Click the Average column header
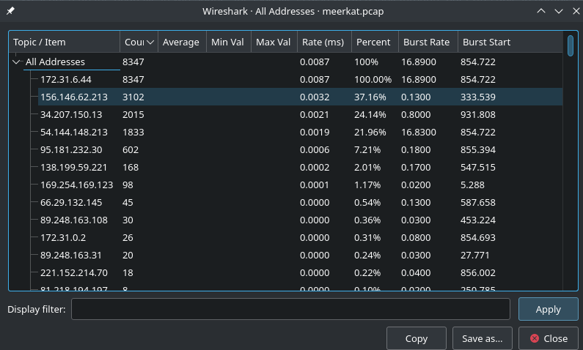Image resolution: width=583 pixels, height=350 pixels. click(182, 42)
